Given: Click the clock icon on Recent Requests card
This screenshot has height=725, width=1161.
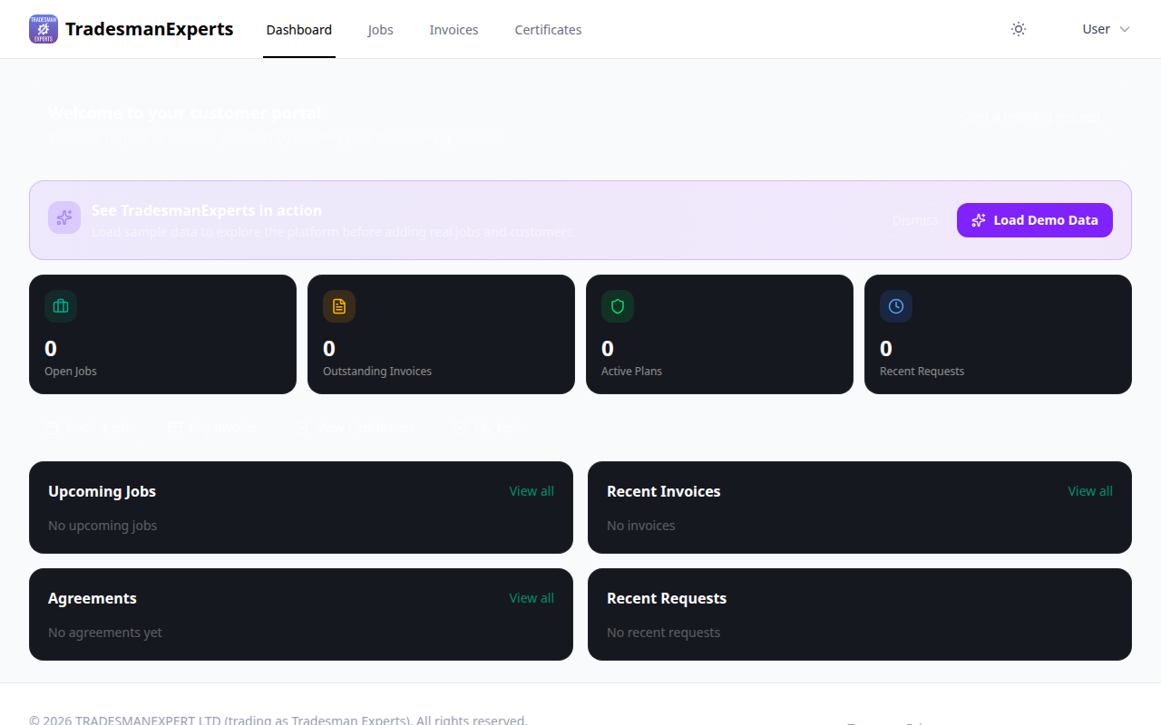Looking at the screenshot, I should (x=895, y=306).
